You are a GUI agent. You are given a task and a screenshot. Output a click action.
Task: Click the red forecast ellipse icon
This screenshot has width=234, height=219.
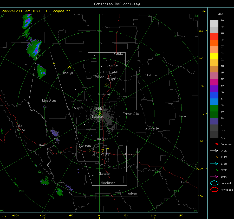coord(214,190)
